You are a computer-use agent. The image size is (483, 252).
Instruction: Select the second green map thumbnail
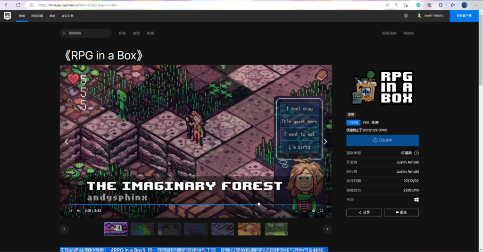(142, 229)
